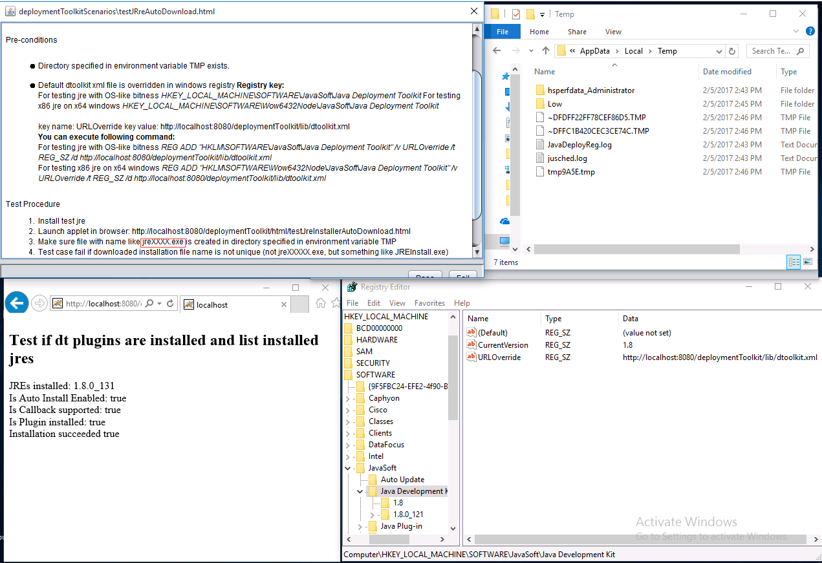Click the blue Help icon in File Explorer

pos(810,32)
